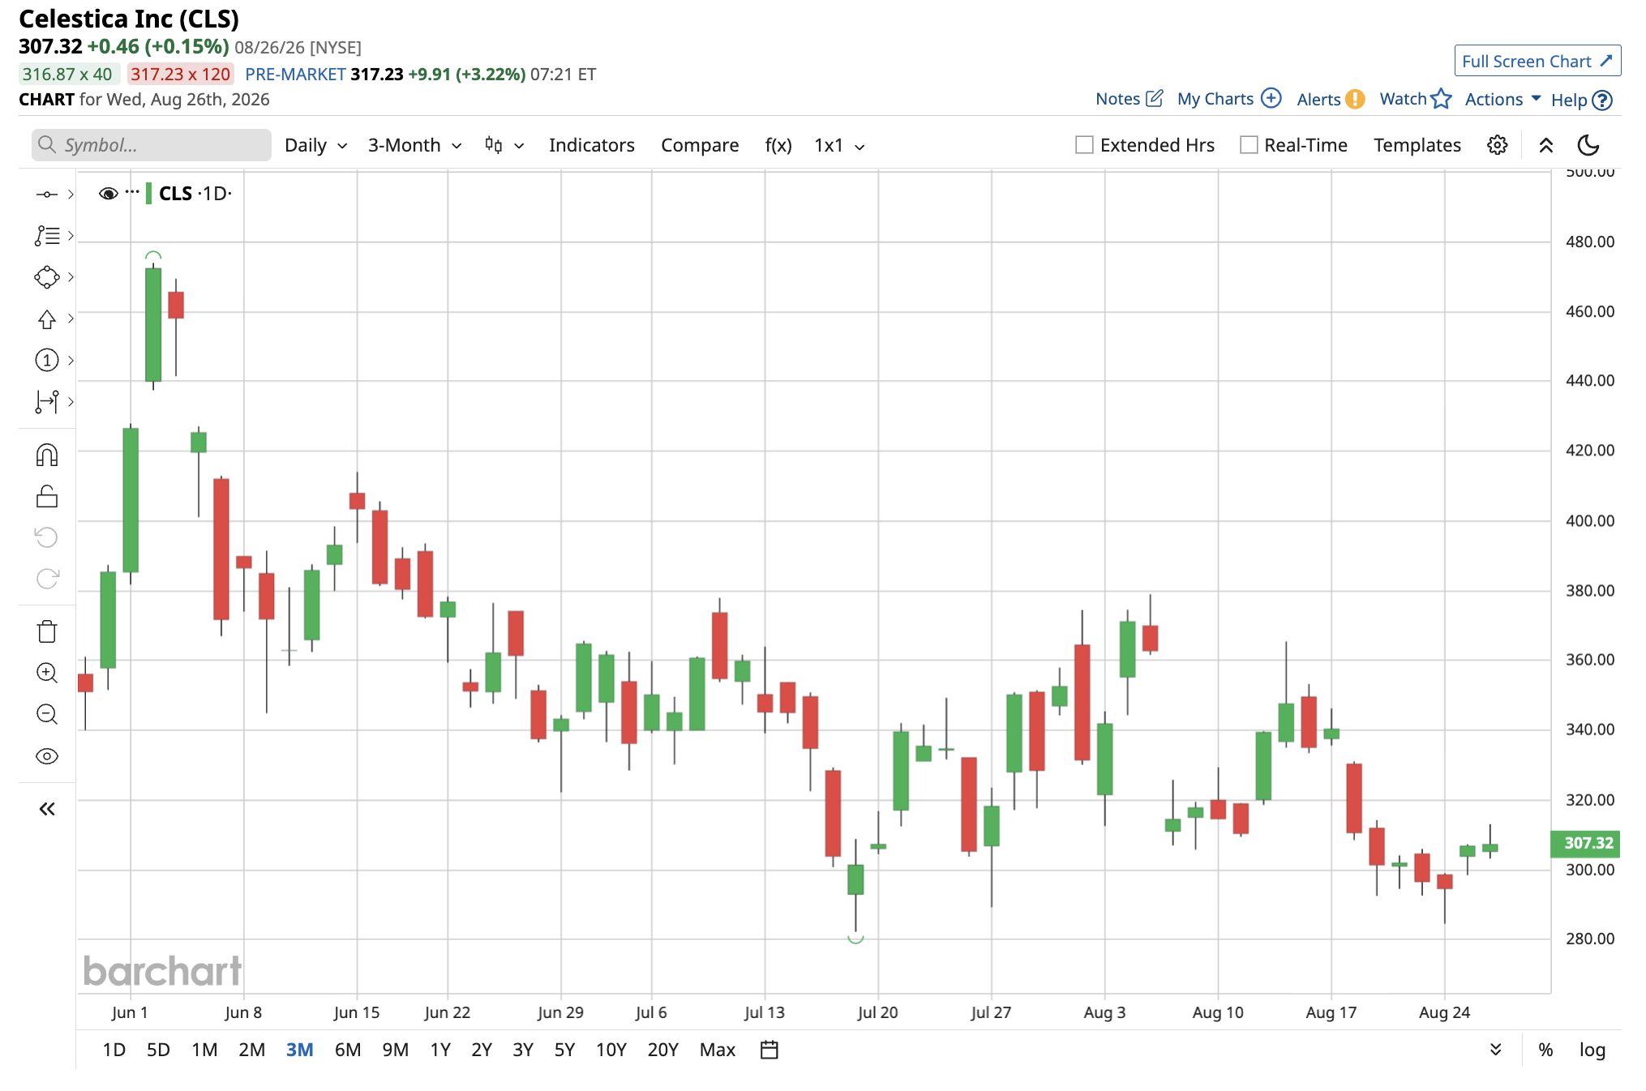Zoom out with the magnifier minus
The height and width of the screenshot is (1091, 1646).
(47, 714)
